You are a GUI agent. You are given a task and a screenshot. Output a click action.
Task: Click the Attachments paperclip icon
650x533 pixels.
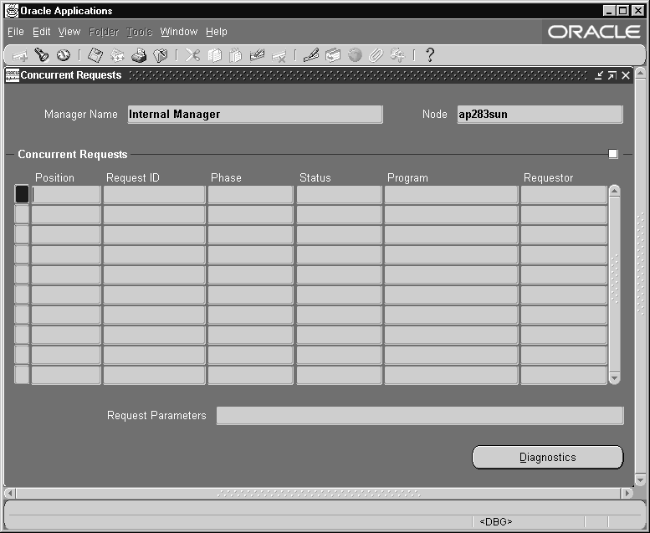pyautogui.click(x=376, y=55)
